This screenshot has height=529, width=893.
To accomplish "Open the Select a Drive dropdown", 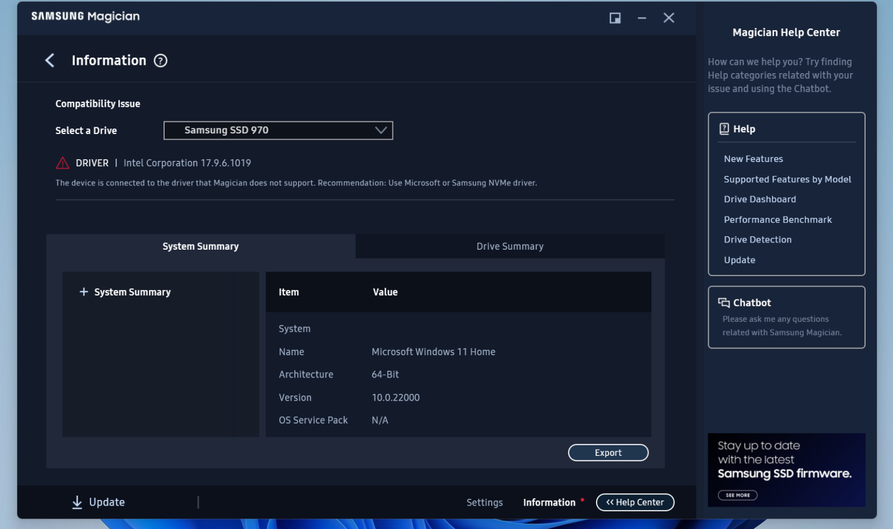I will click(x=278, y=130).
